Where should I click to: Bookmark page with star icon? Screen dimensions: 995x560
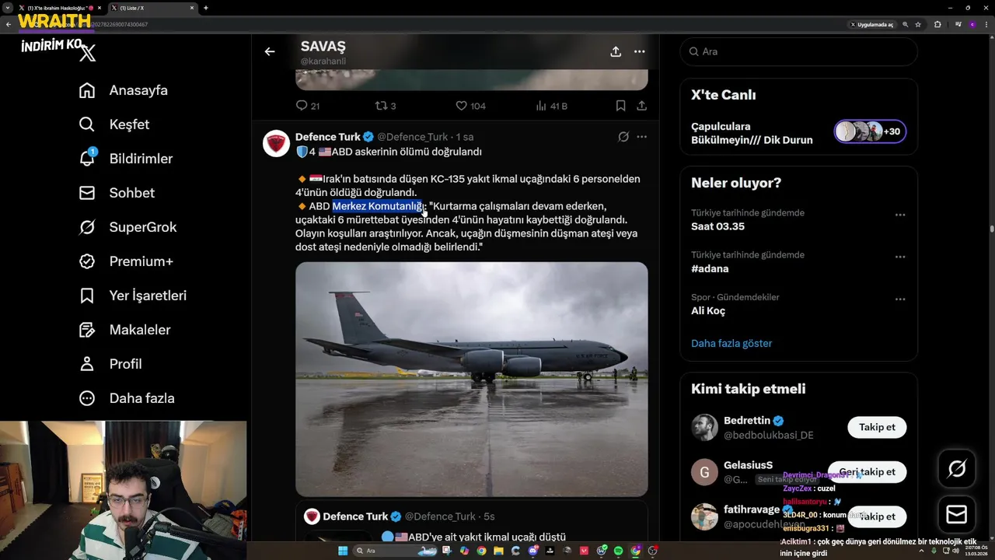click(x=918, y=24)
